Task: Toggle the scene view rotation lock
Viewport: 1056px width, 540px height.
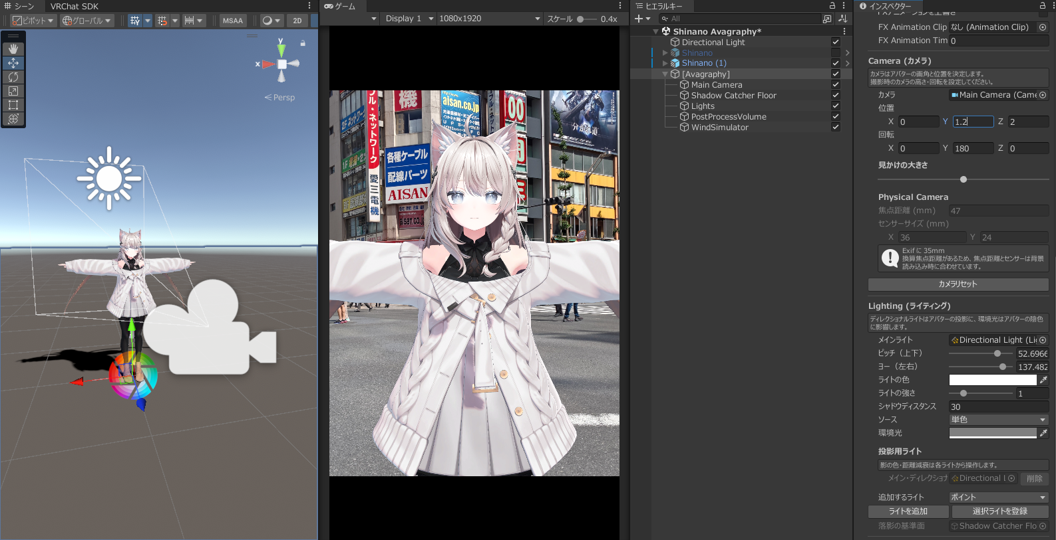Action: [x=303, y=43]
